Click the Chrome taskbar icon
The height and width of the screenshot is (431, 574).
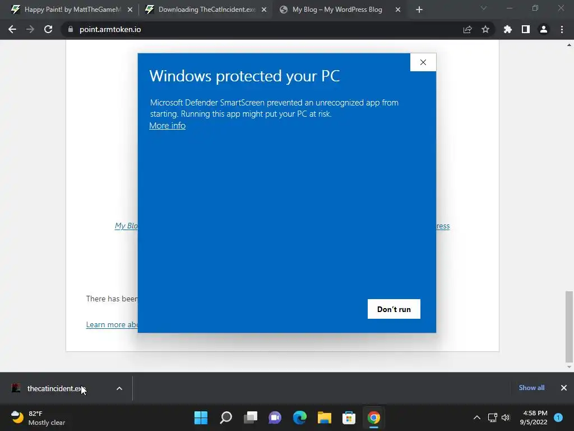pyautogui.click(x=374, y=418)
